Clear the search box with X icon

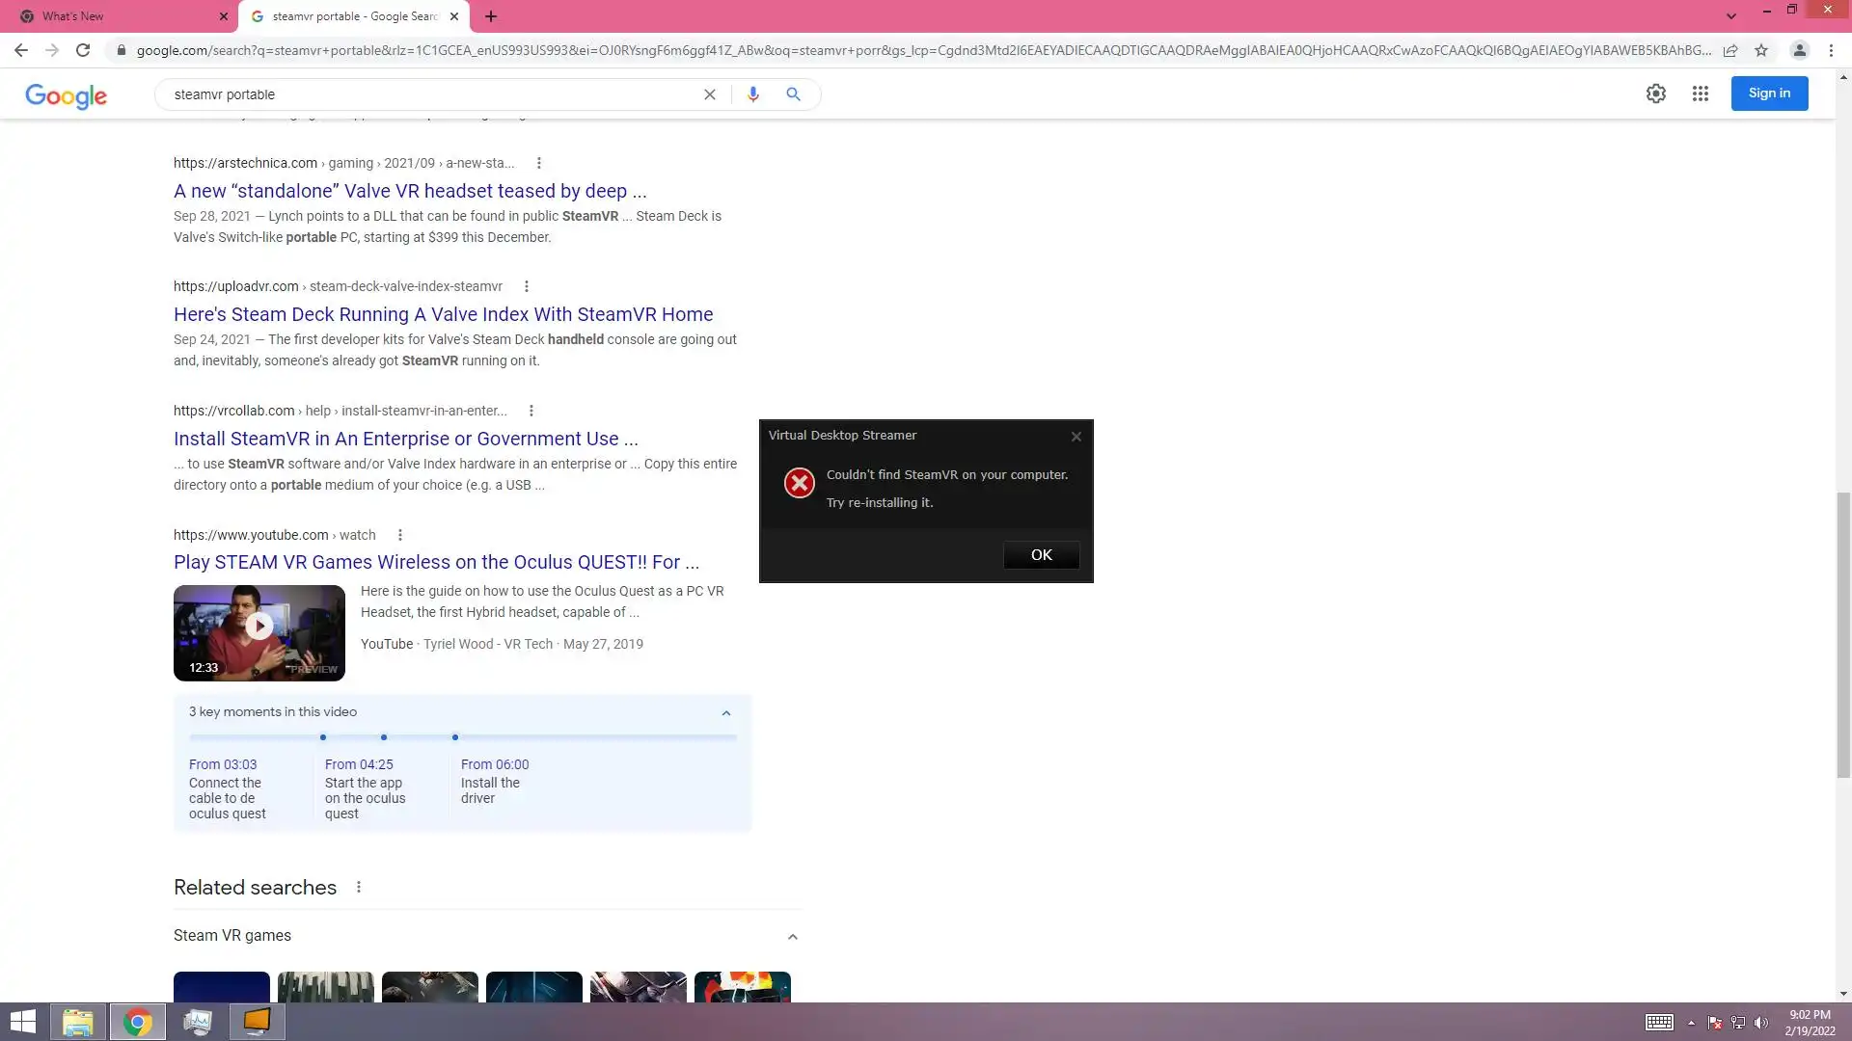[x=710, y=94]
